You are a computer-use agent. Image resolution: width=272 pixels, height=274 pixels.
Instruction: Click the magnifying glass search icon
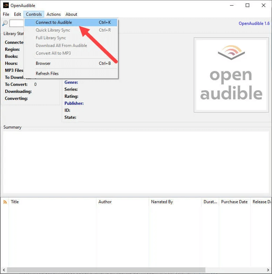(5, 23)
